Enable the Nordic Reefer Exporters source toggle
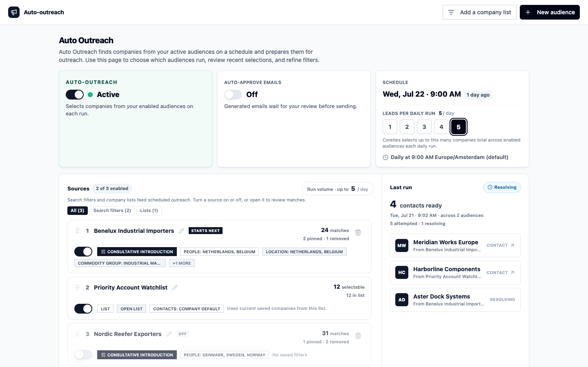Viewport: 588px width, 367px height. coord(83,355)
